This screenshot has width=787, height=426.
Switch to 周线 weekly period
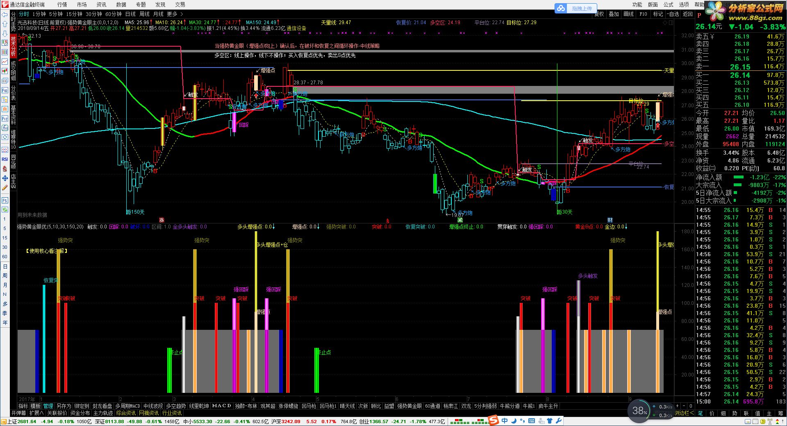[x=144, y=14]
